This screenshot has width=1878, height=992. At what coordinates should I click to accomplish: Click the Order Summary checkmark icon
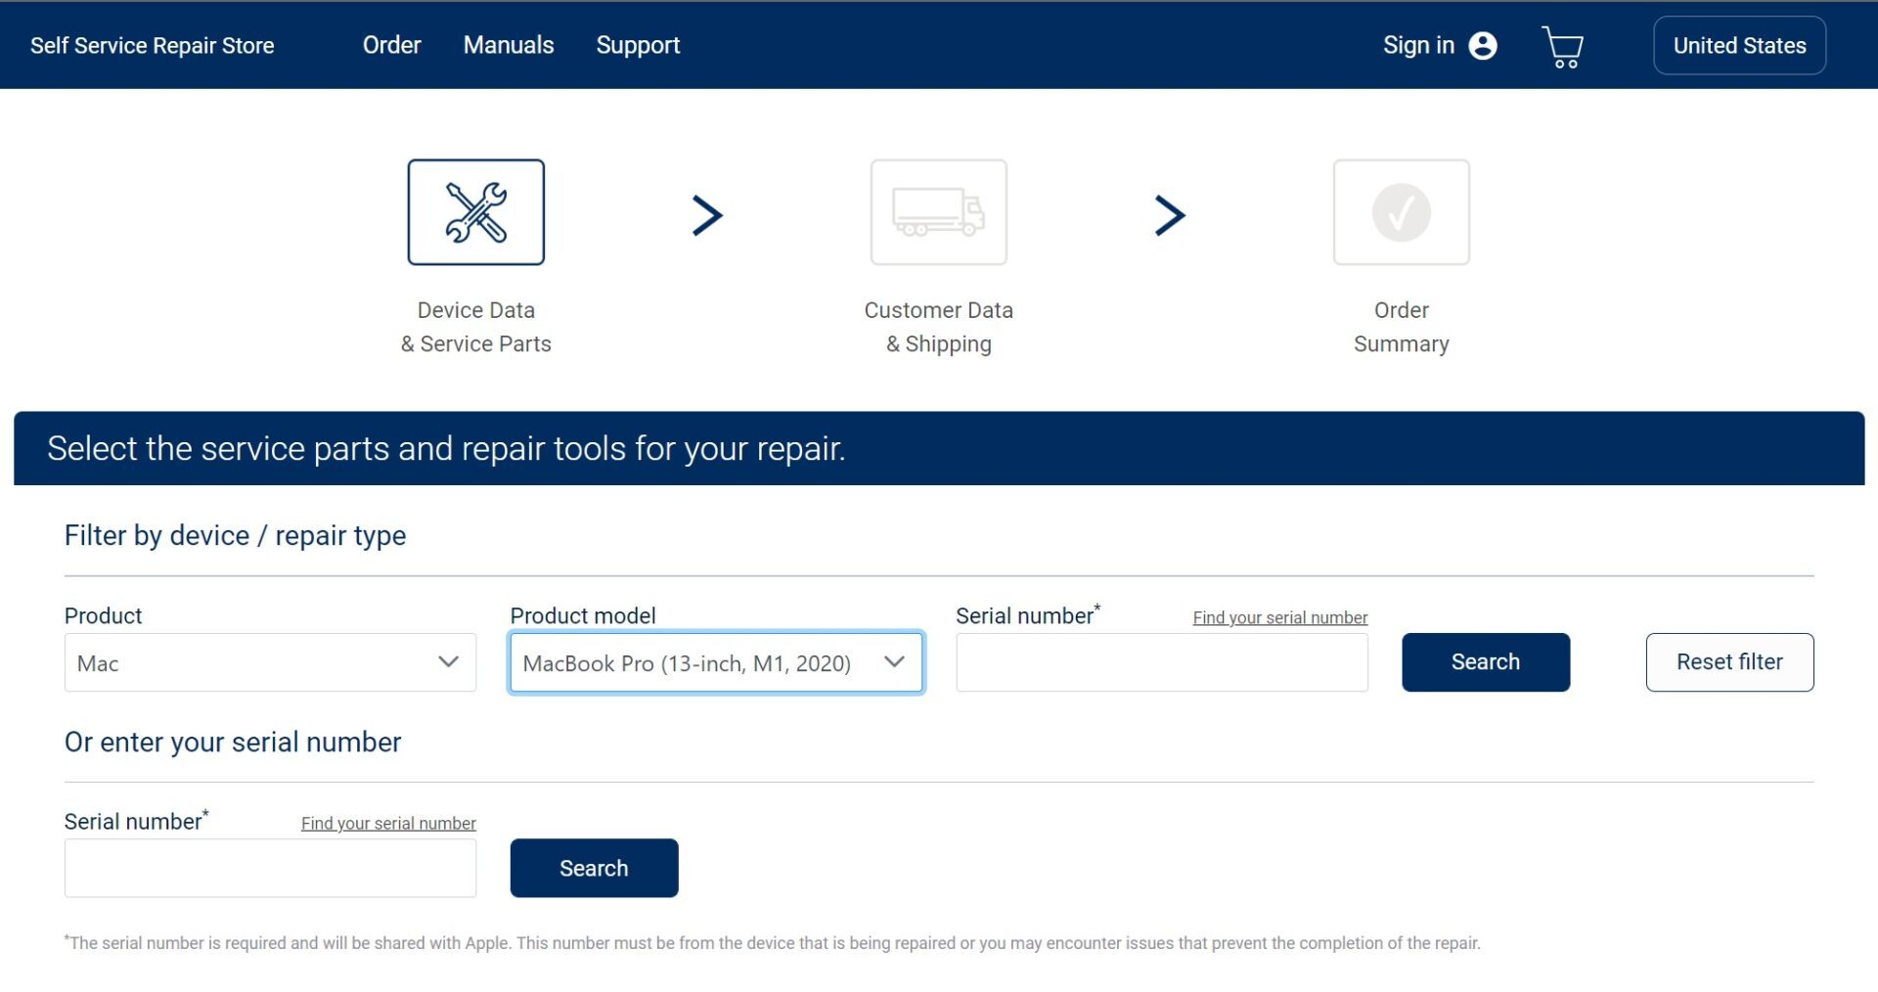tap(1401, 212)
